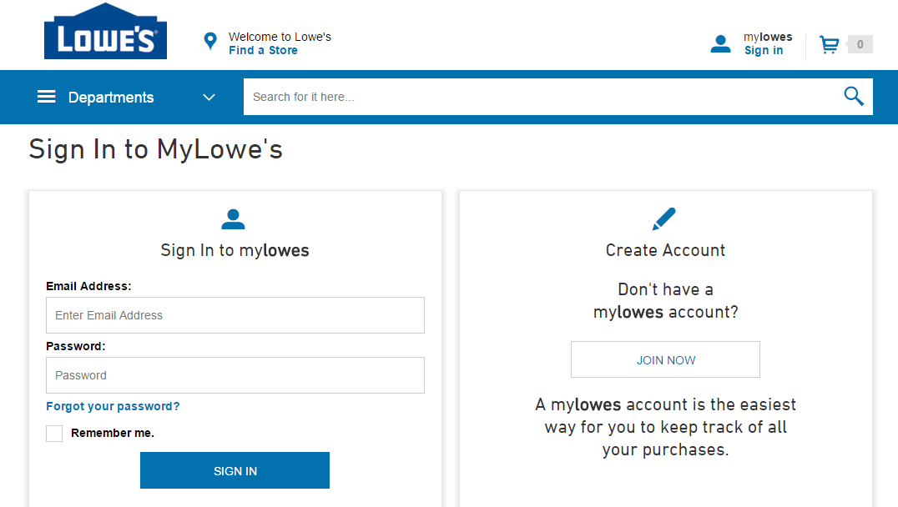The height and width of the screenshot is (507, 898).
Task: Click the Departments hamburger menu icon
Action: click(x=47, y=97)
